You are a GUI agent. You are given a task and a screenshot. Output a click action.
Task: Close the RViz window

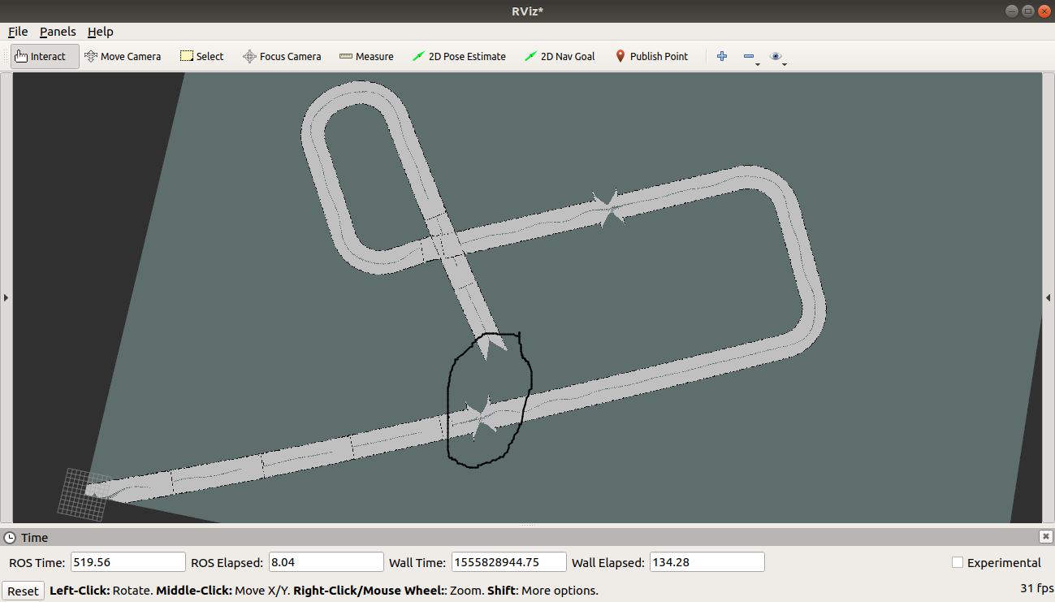coord(1044,11)
